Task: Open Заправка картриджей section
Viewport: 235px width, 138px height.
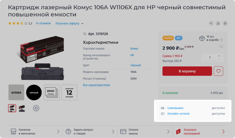Action: pos(200,131)
